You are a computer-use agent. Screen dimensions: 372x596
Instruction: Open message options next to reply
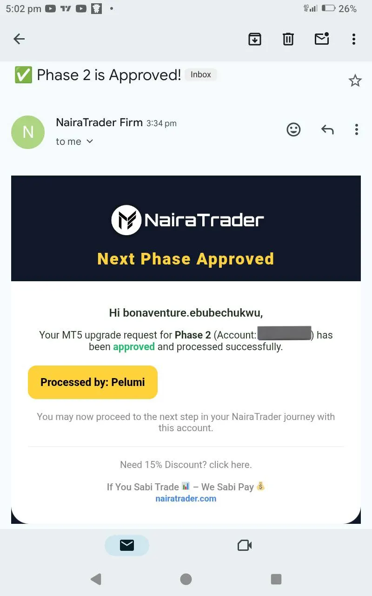pyautogui.click(x=356, y=129)
